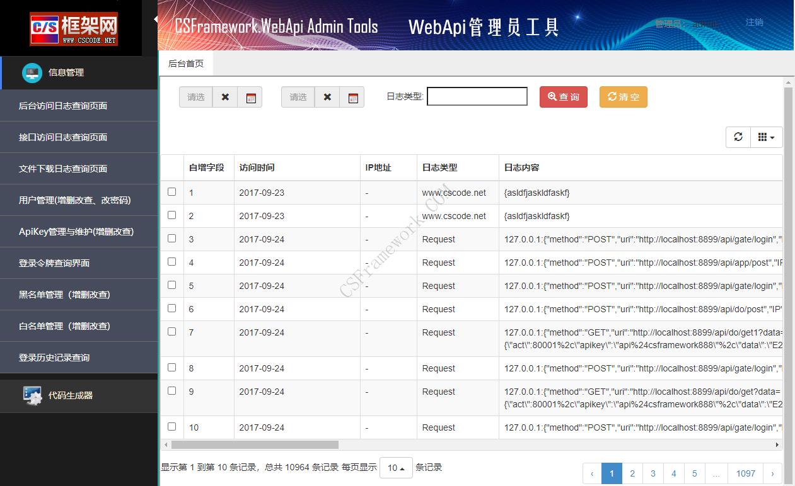Clear the first date field with the X icon

225,97
